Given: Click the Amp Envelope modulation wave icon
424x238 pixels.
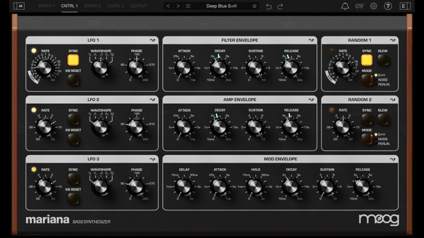Looking at the screenshot, I should point(311,99).
